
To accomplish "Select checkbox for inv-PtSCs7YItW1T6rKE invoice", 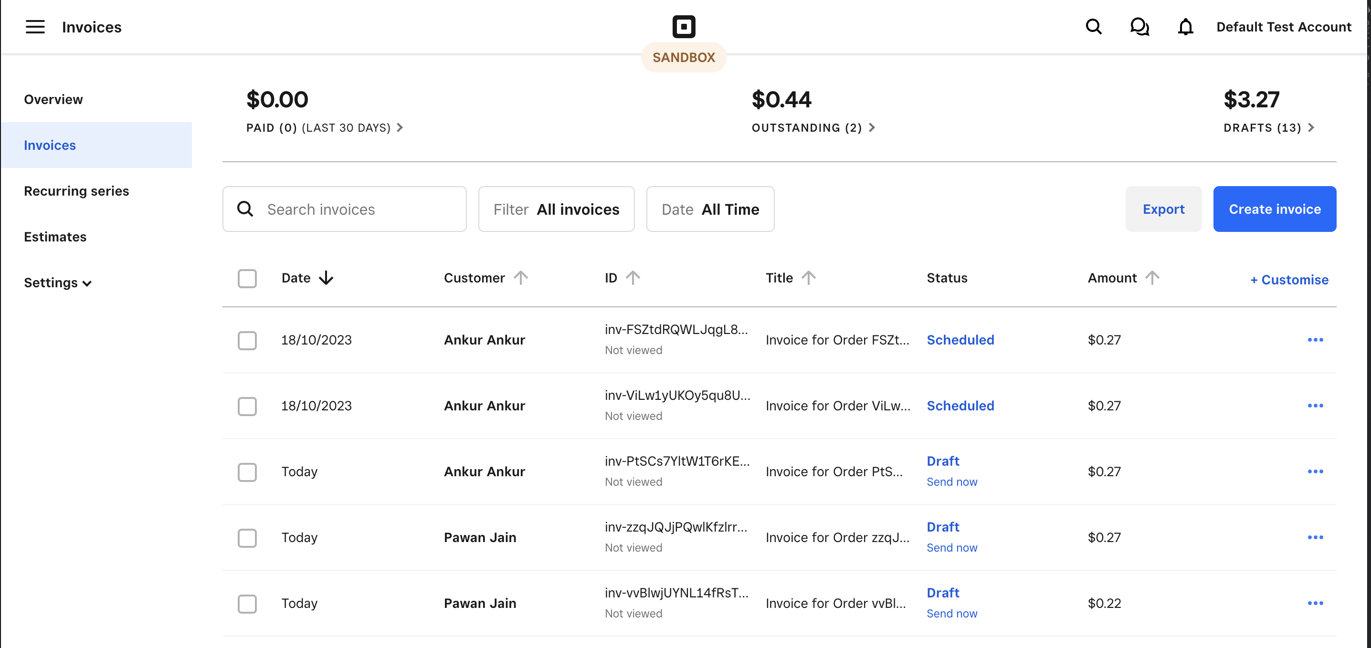I will coord(247,472).
